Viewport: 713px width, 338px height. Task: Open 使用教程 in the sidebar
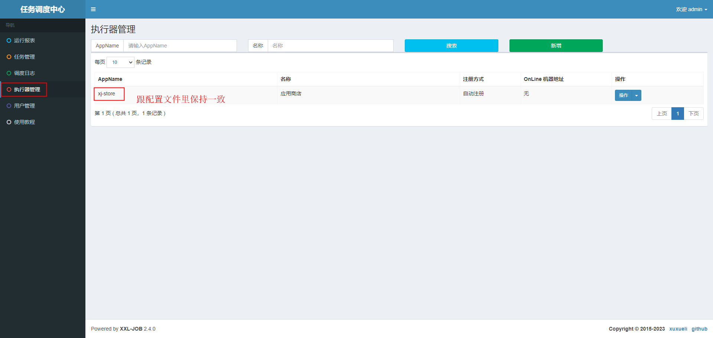[x=43, y=122]
